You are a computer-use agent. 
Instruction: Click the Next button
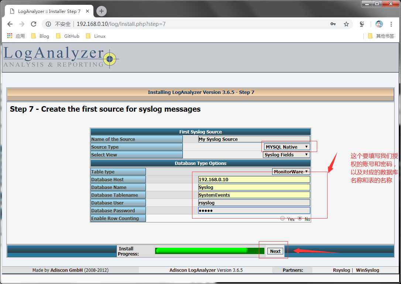(275, 251)
